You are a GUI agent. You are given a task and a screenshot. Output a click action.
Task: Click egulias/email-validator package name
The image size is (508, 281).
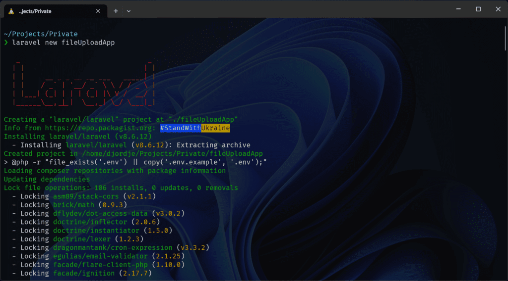coord(100,256)
